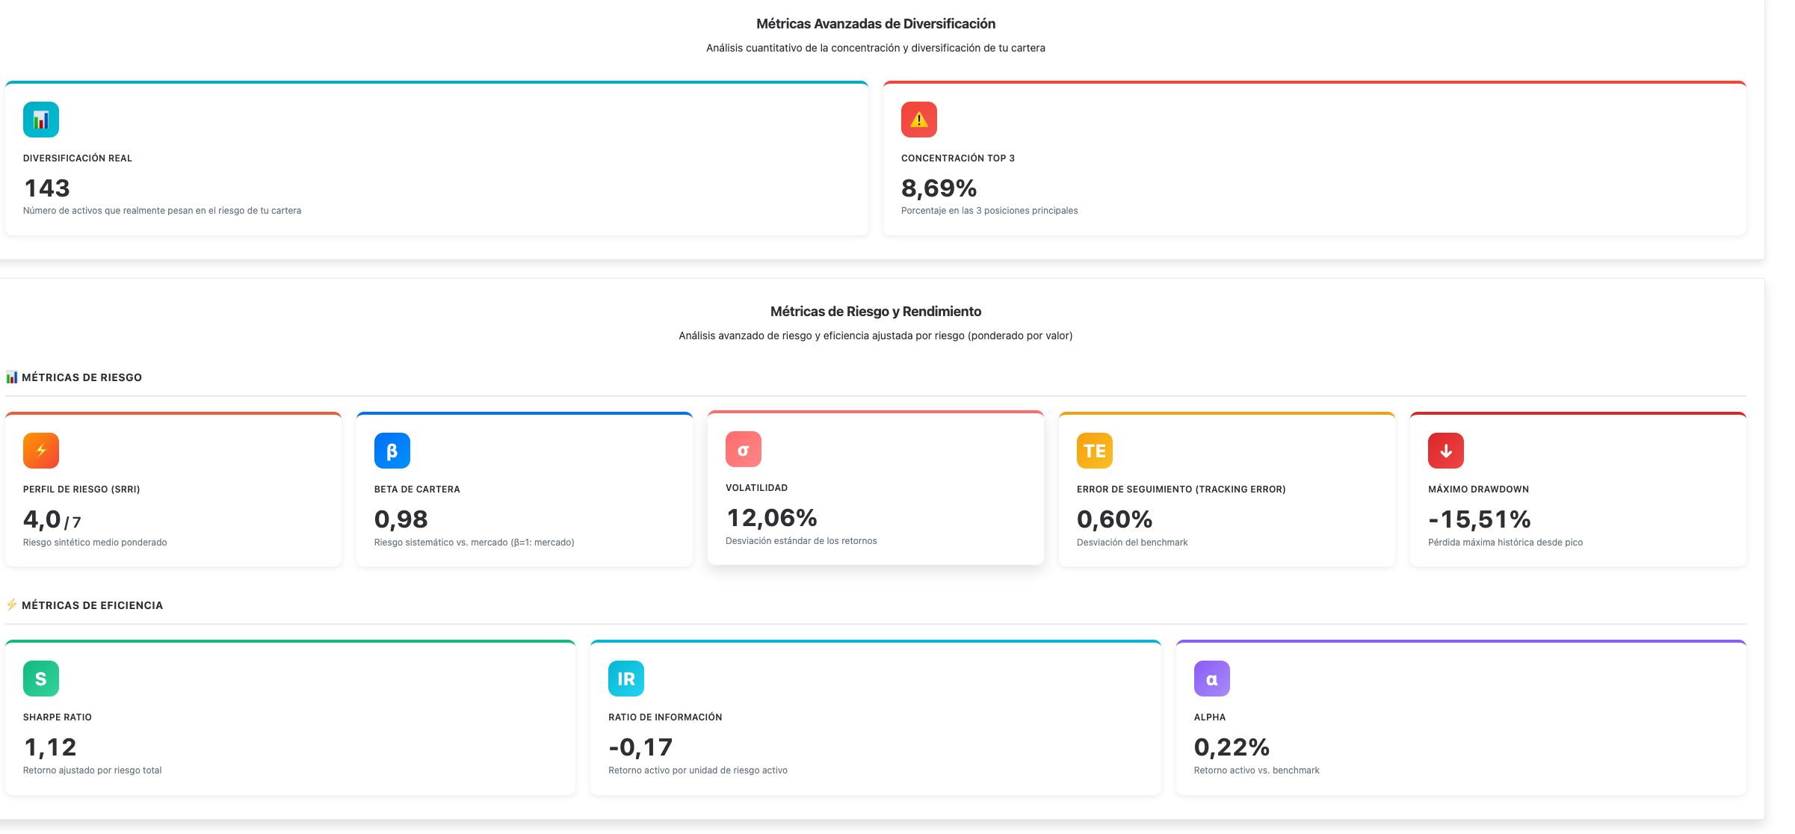Click the Métricas Avanzadas de Diversificación heading

coord(875,24)
